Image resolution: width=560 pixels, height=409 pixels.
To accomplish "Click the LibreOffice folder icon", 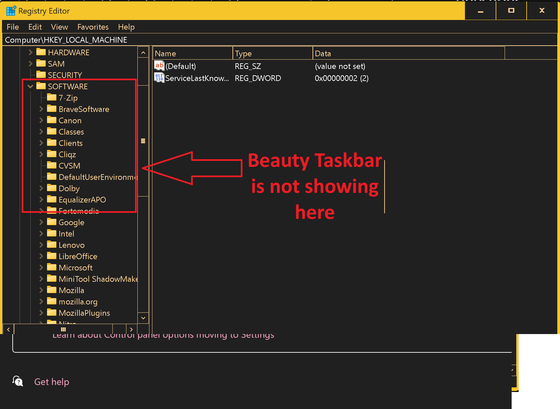I will 52,256.
